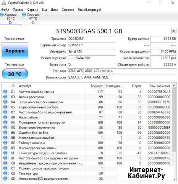Select row Ошибки End-to-End

[87, 133]
